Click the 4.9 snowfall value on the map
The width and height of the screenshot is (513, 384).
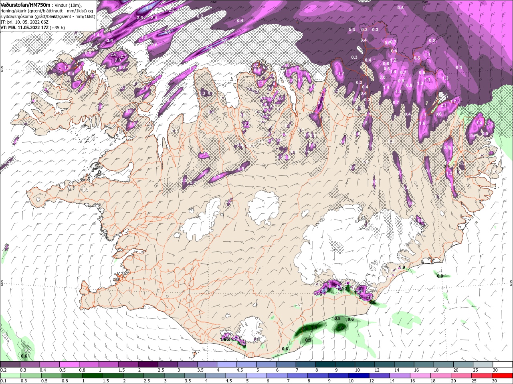point(149,8)
